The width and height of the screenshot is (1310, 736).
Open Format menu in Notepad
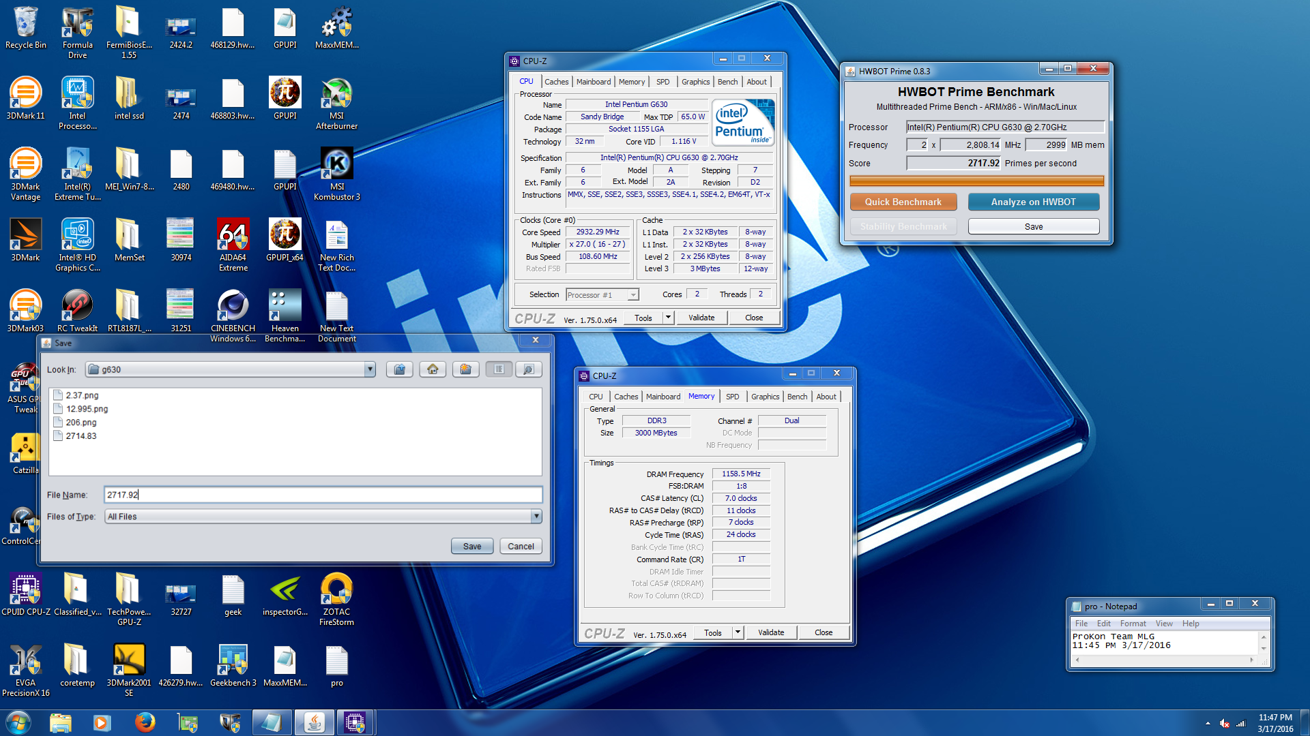(1133, 624)
